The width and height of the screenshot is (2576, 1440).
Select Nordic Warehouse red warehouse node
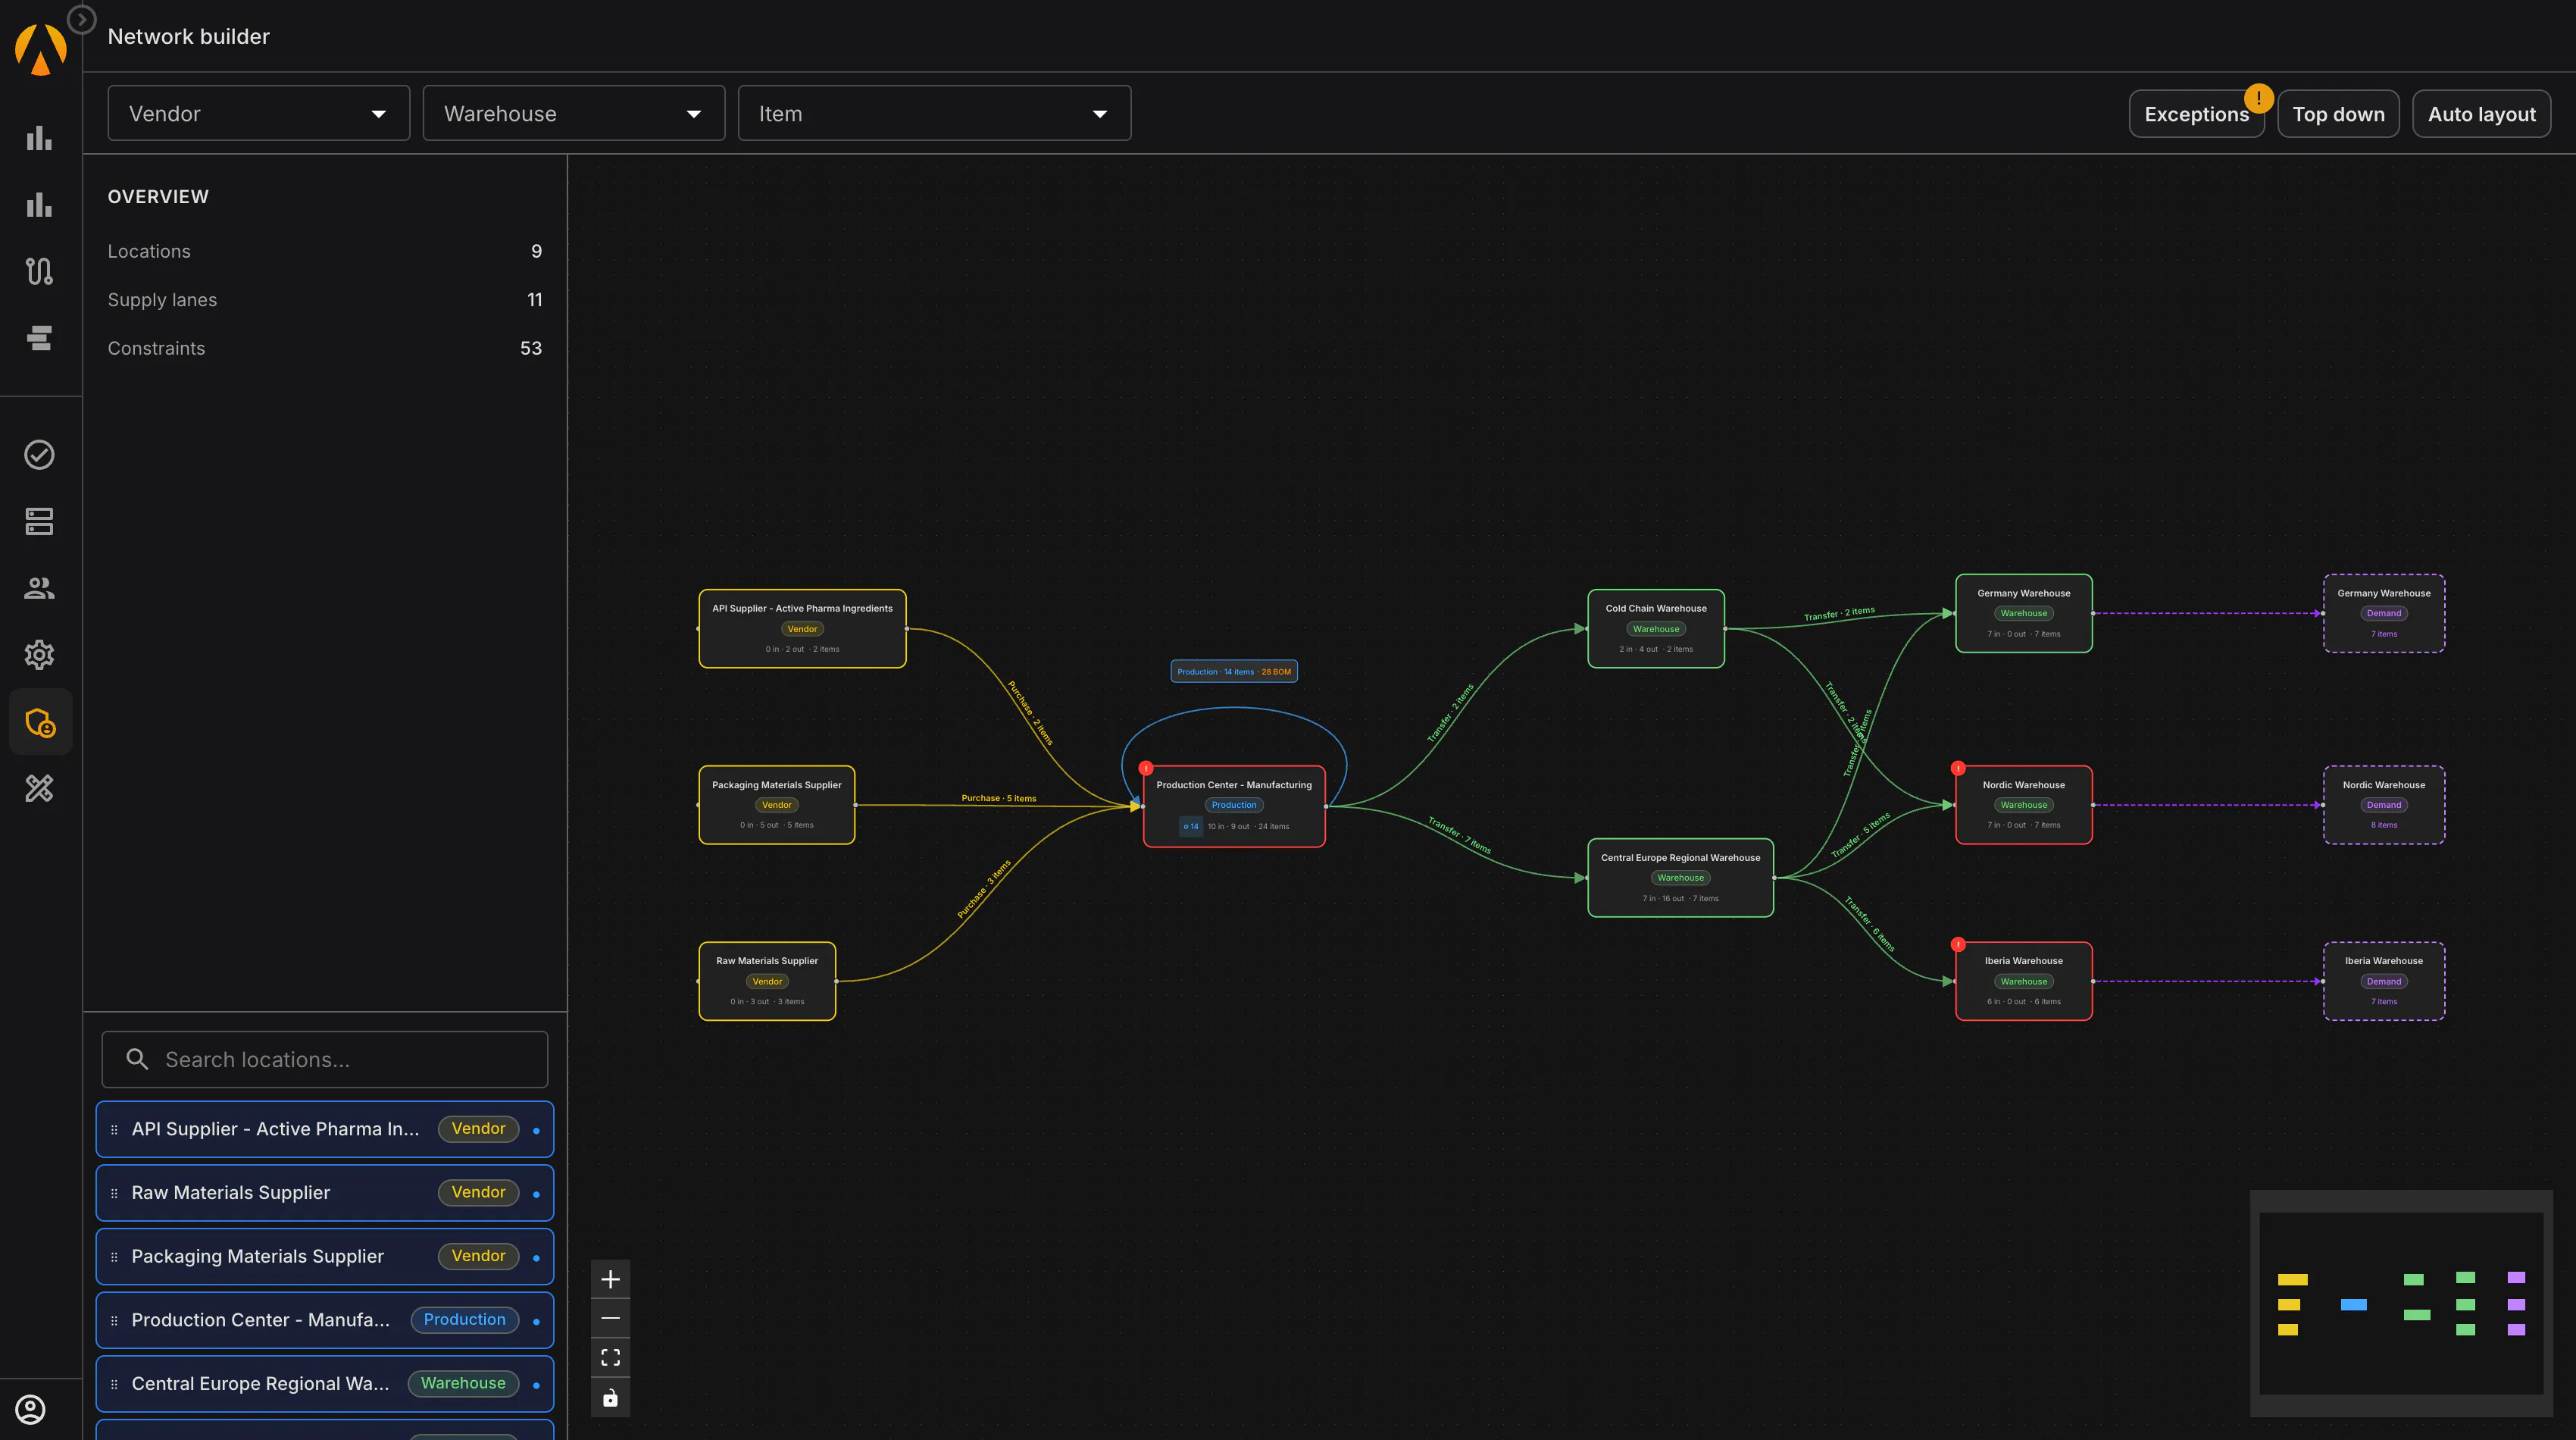(x=2023, y=805)
